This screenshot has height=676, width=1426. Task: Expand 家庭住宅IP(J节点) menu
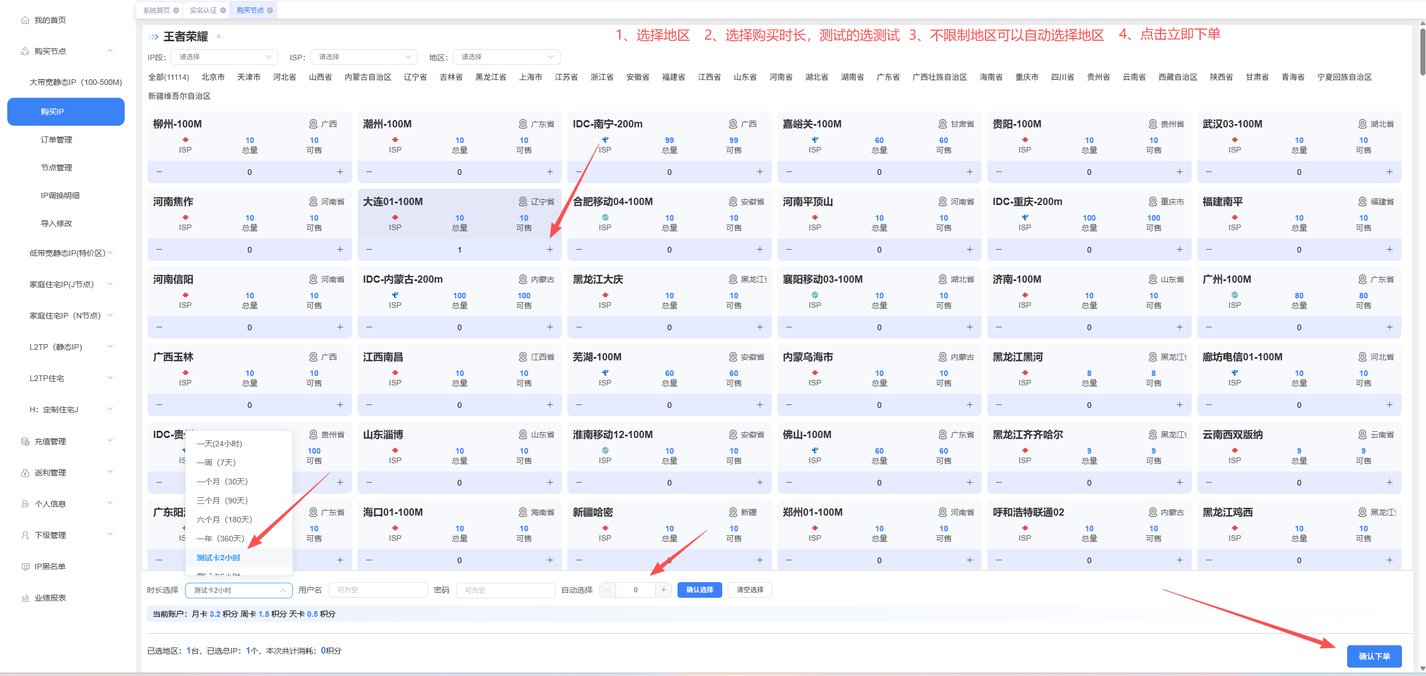point(110,284)
